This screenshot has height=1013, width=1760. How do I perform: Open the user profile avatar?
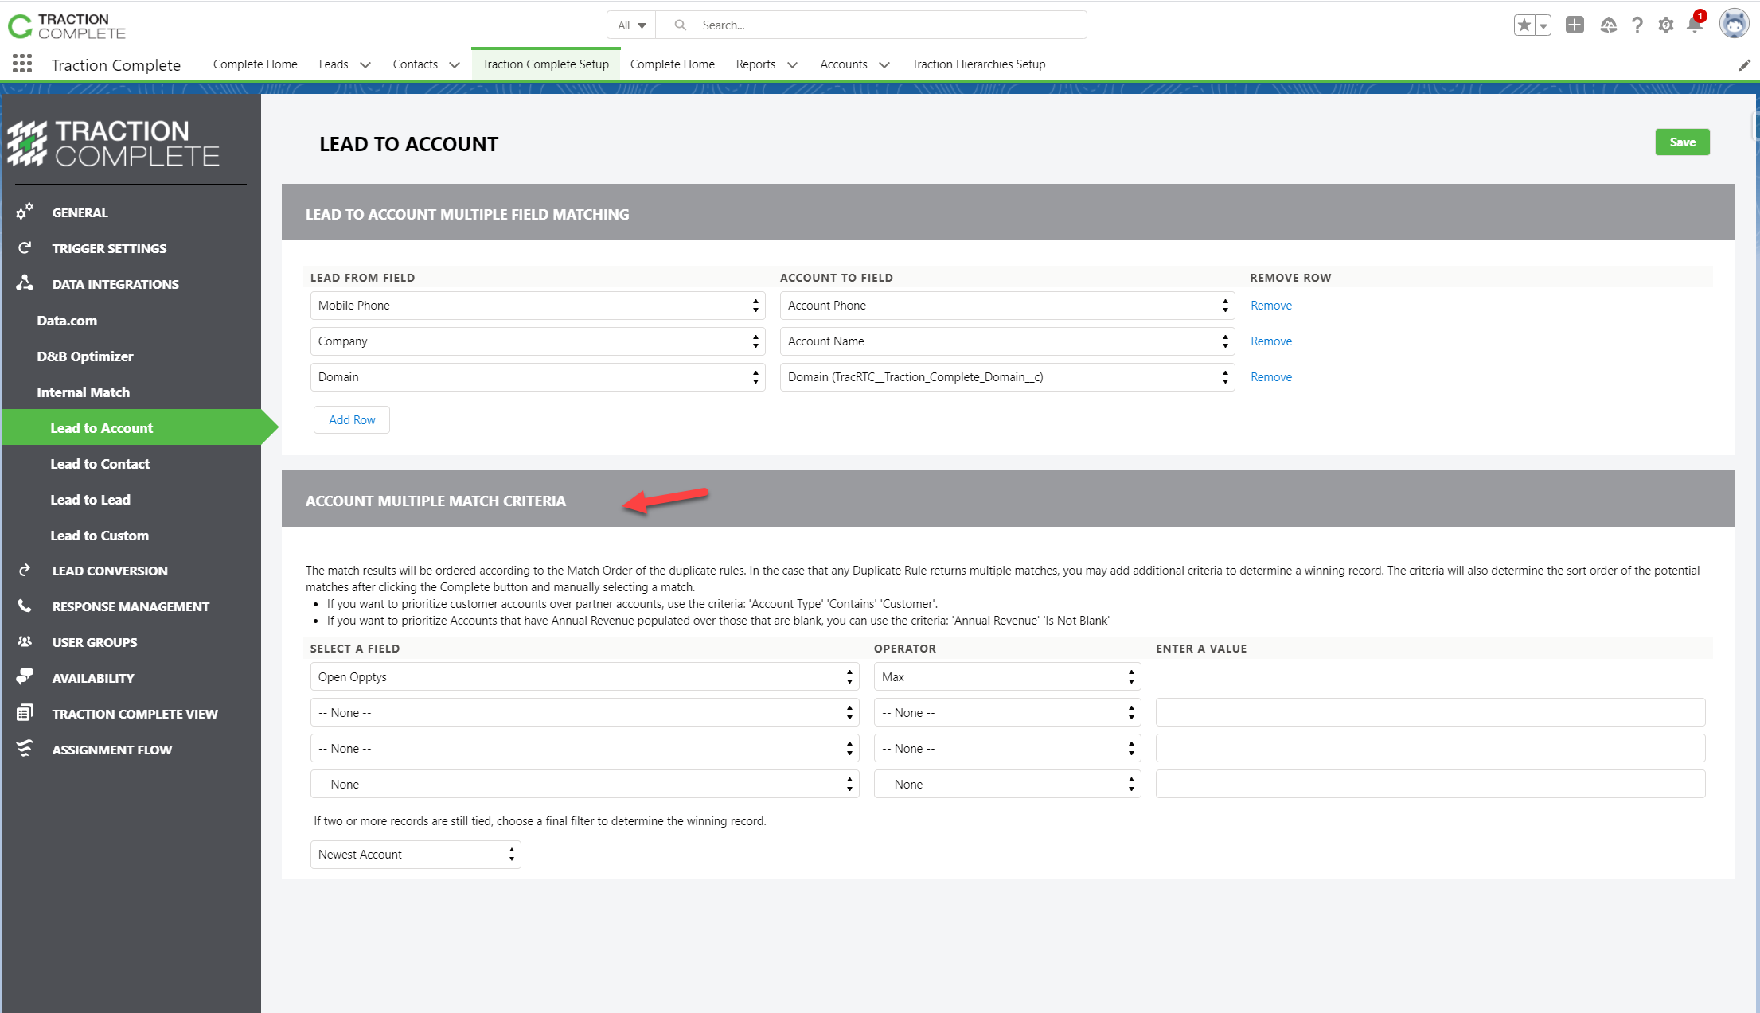[x=1734, y=24]
